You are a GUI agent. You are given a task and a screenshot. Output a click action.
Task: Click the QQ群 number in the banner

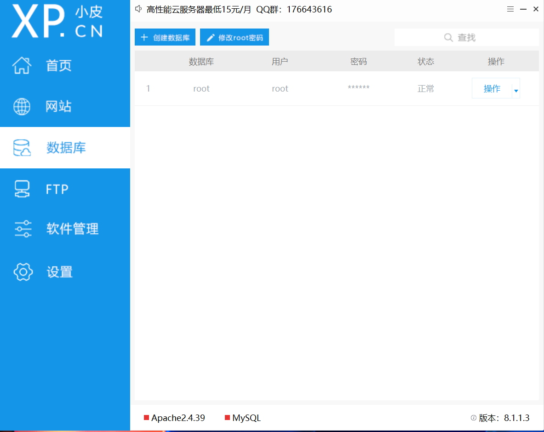309,9
